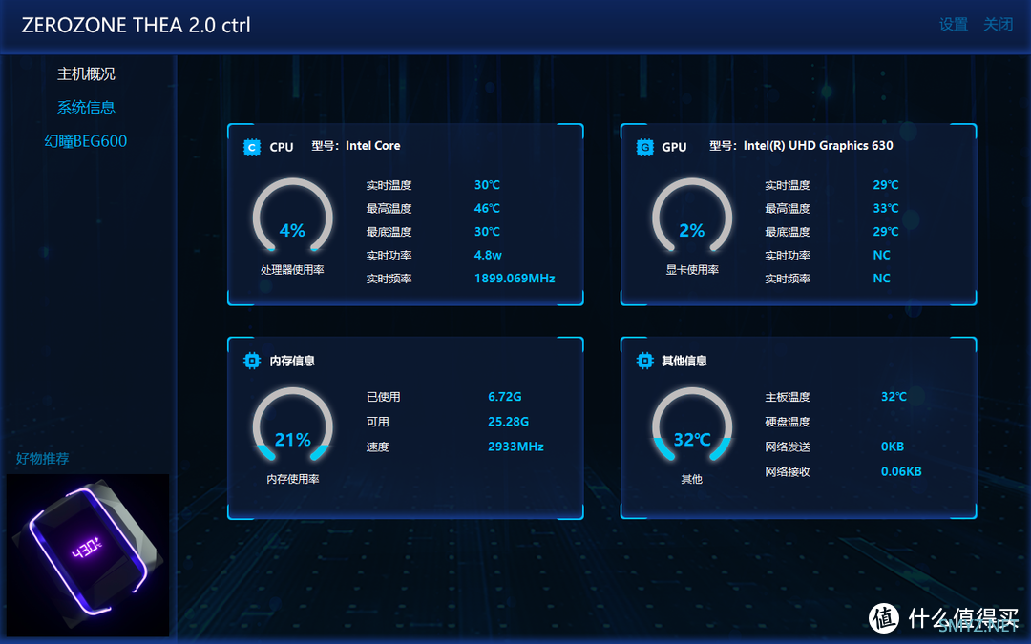Viewport: 1031px width, 644px height.
Task: Click the CPU 最底温度 value 30℃
Action: [x=487, y=232]
